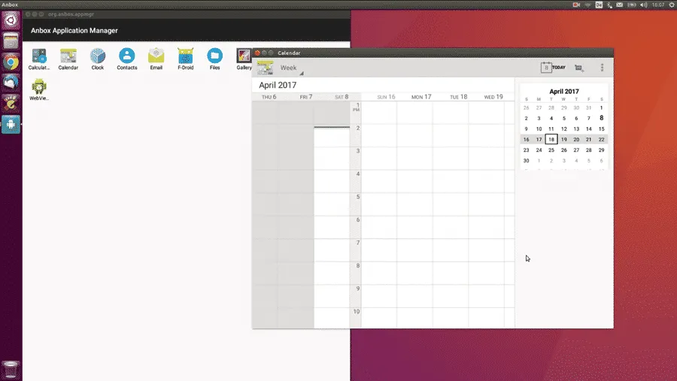Open the Email app
This screenshot has width=677, height=381.
click(x=156, y=59)
